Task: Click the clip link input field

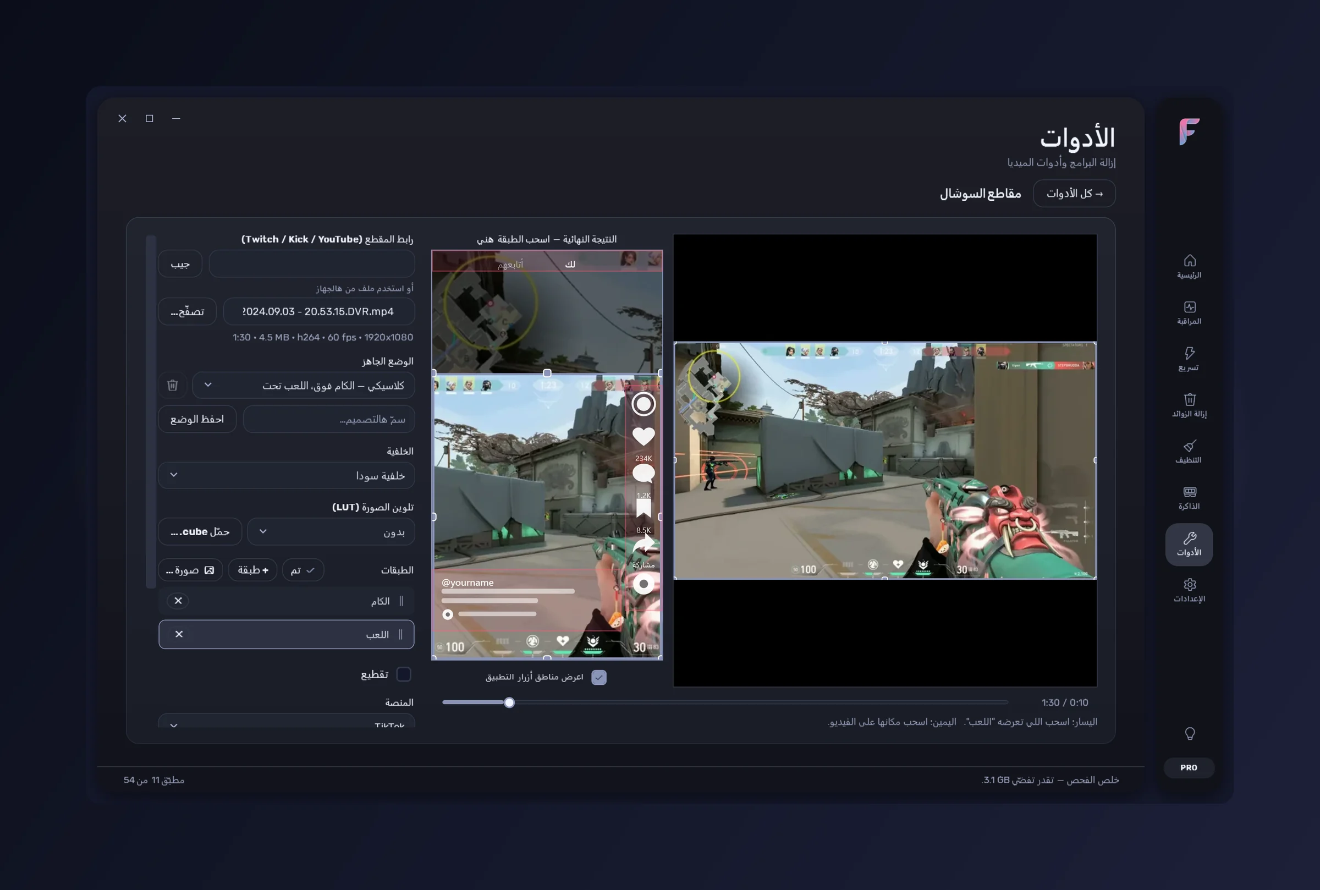Action: tap(311, 264)
